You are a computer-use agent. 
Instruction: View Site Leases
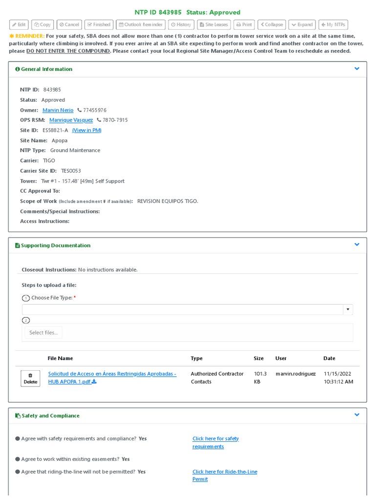point(214,24)
